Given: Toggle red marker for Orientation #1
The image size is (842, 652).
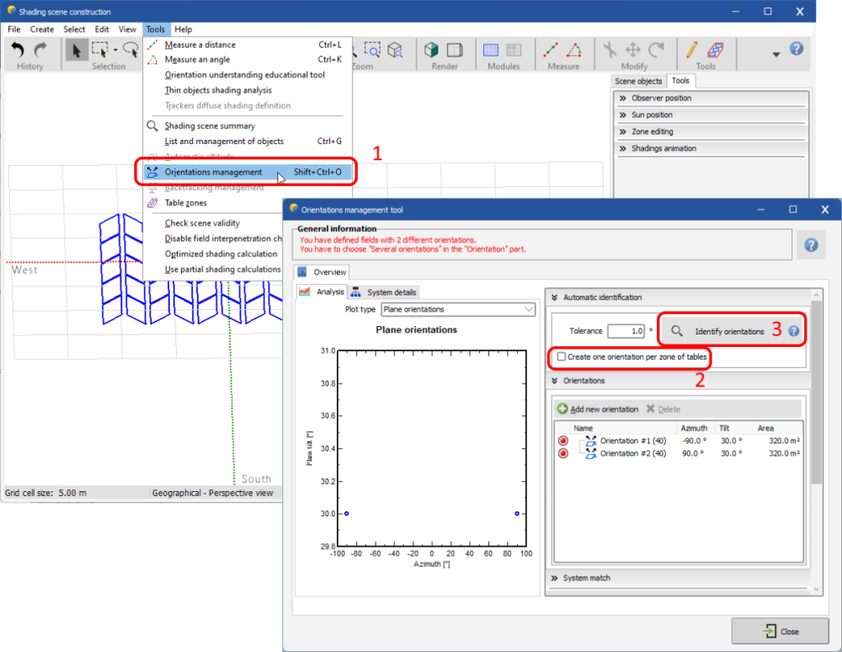Looking at the screenshot, I should [562, 441].
